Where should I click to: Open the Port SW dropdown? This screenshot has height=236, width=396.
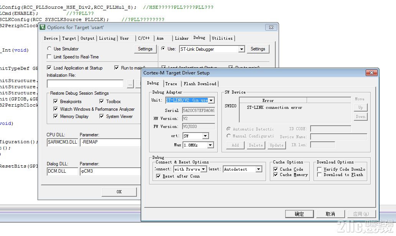[205, 136]
